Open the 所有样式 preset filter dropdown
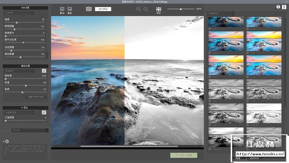 221,14
